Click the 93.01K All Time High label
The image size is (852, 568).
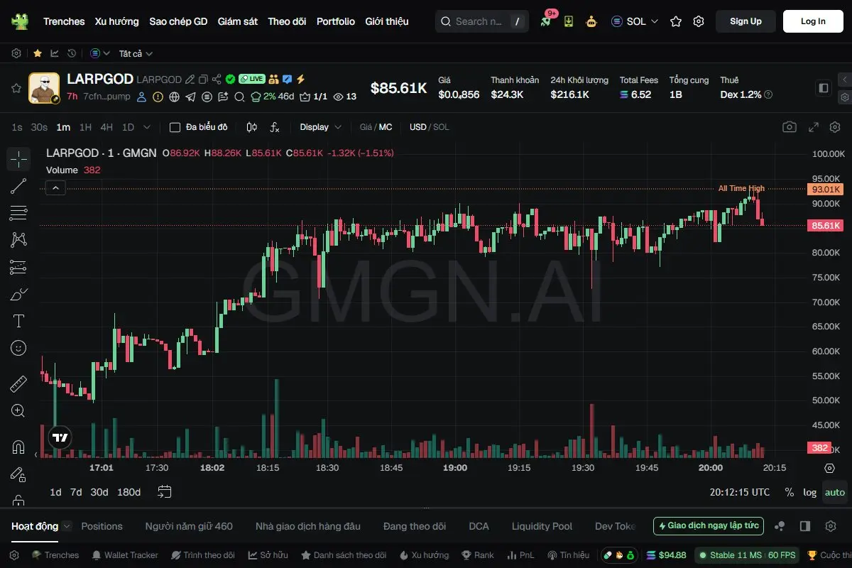(825, 189)
